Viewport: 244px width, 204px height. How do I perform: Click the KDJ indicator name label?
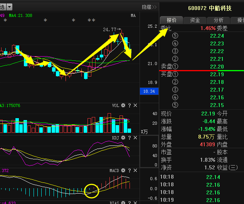pyautogui.click(x=115, y=137)
